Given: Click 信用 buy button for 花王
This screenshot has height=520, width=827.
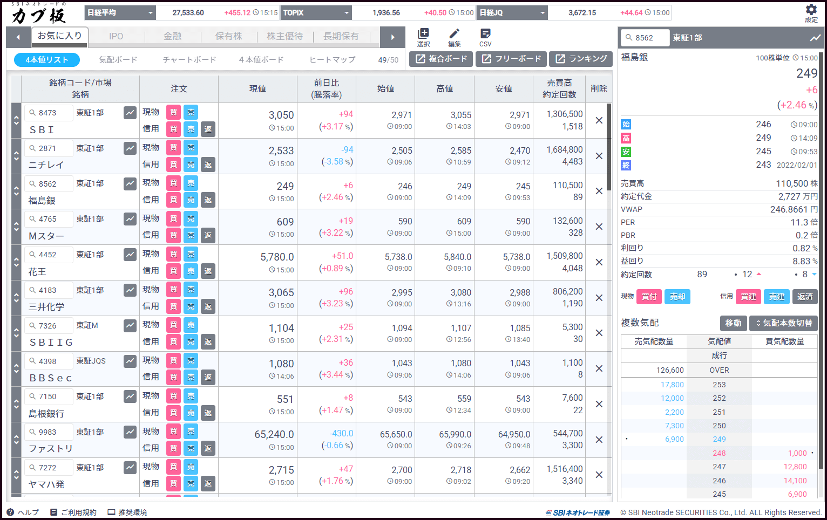Looking at the screenshot, I should (173, 271).
